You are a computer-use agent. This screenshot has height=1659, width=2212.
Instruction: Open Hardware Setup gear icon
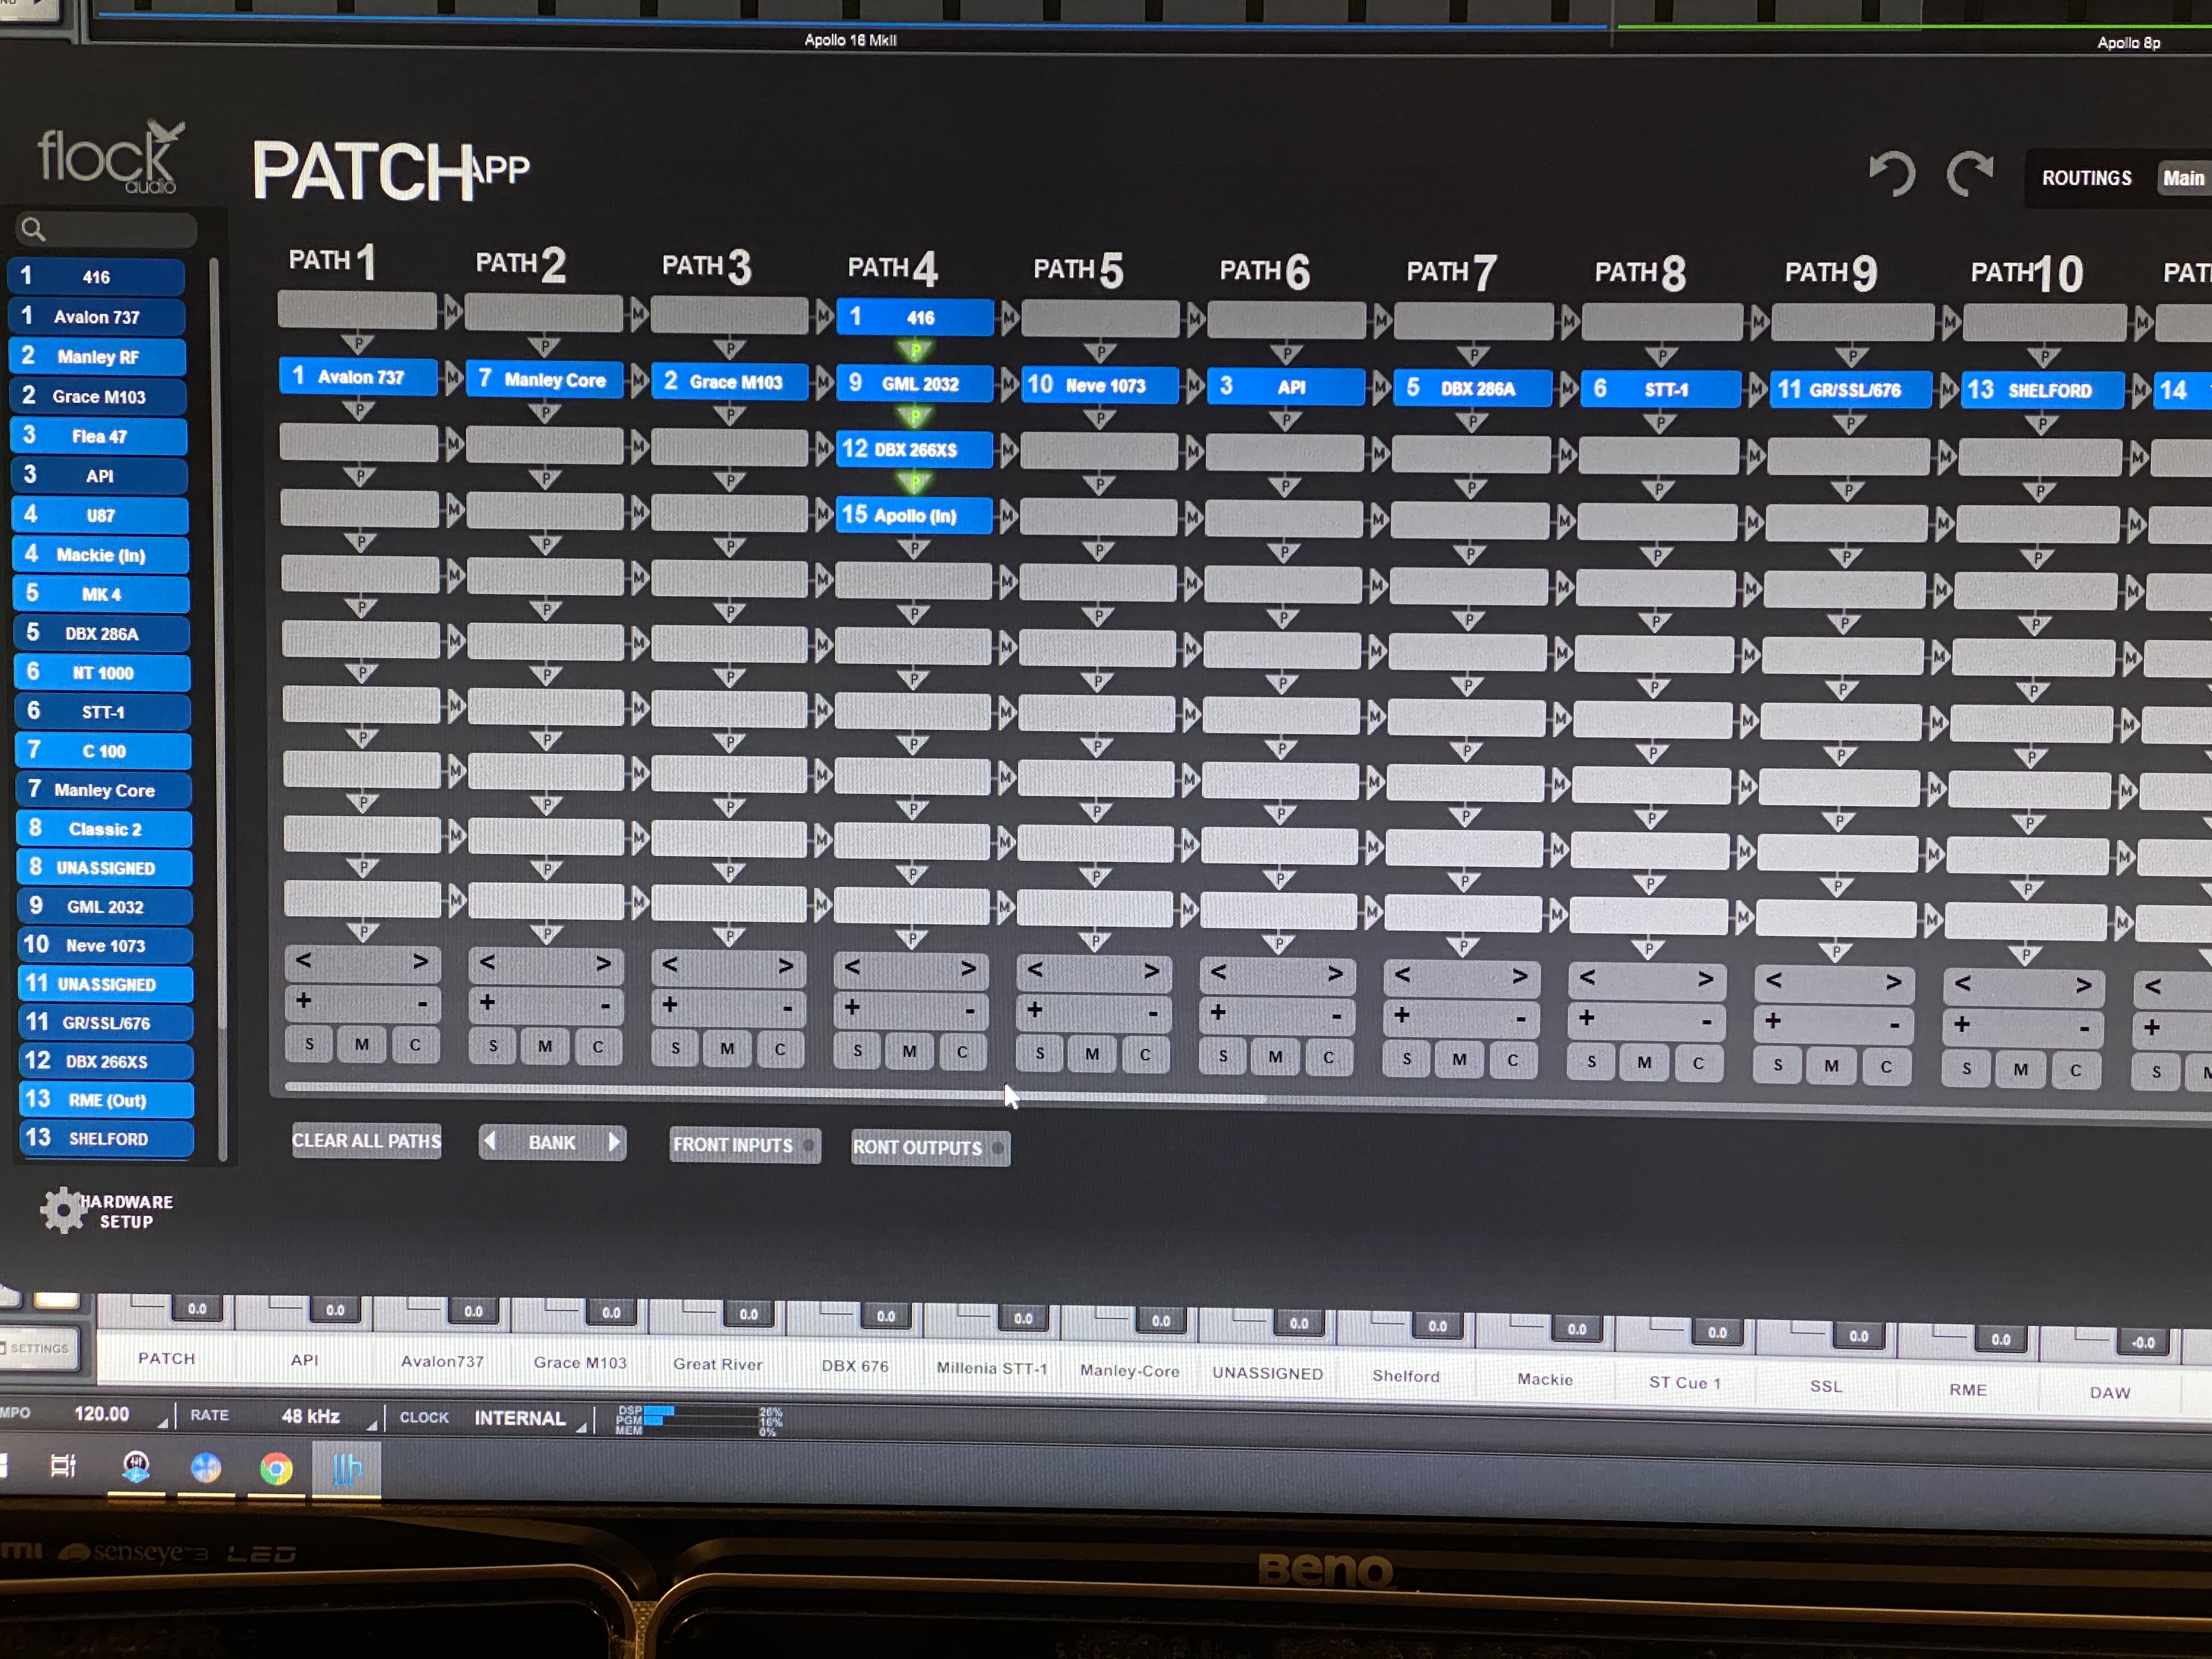(x=62, y=1210)
